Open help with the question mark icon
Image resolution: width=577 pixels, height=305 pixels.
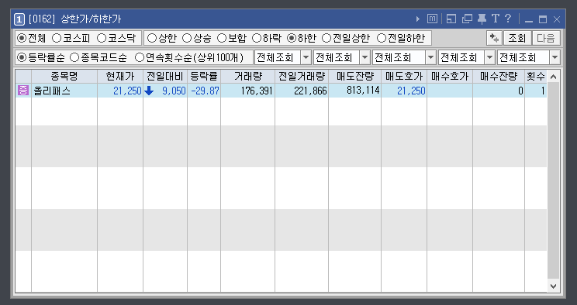click(508, 19)
